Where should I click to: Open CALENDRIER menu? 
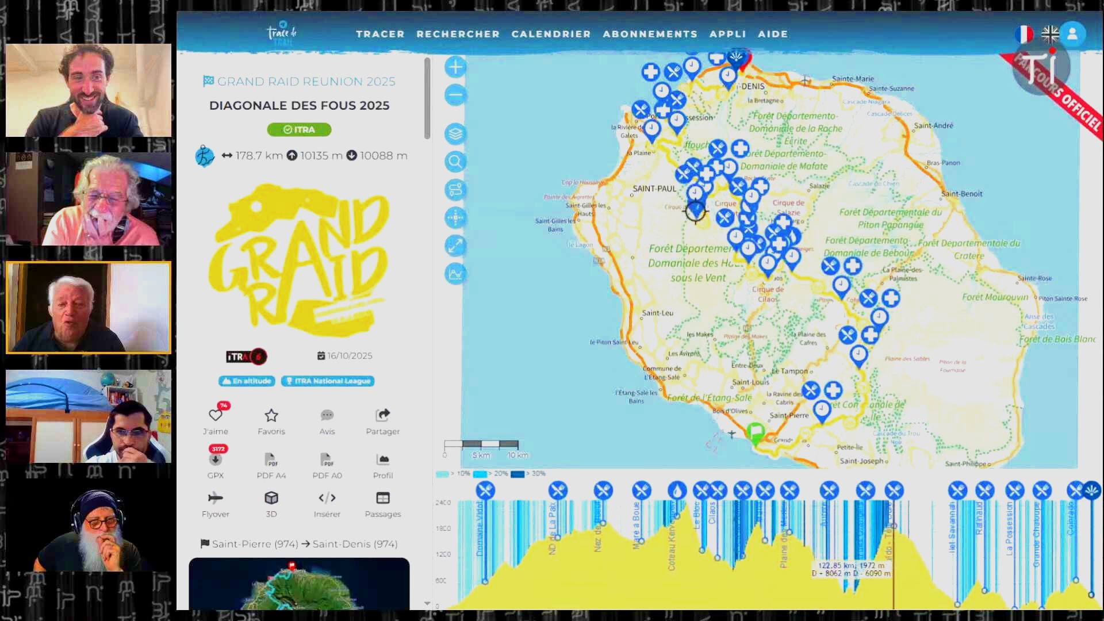pyautogui.click(x=551, y=34)
